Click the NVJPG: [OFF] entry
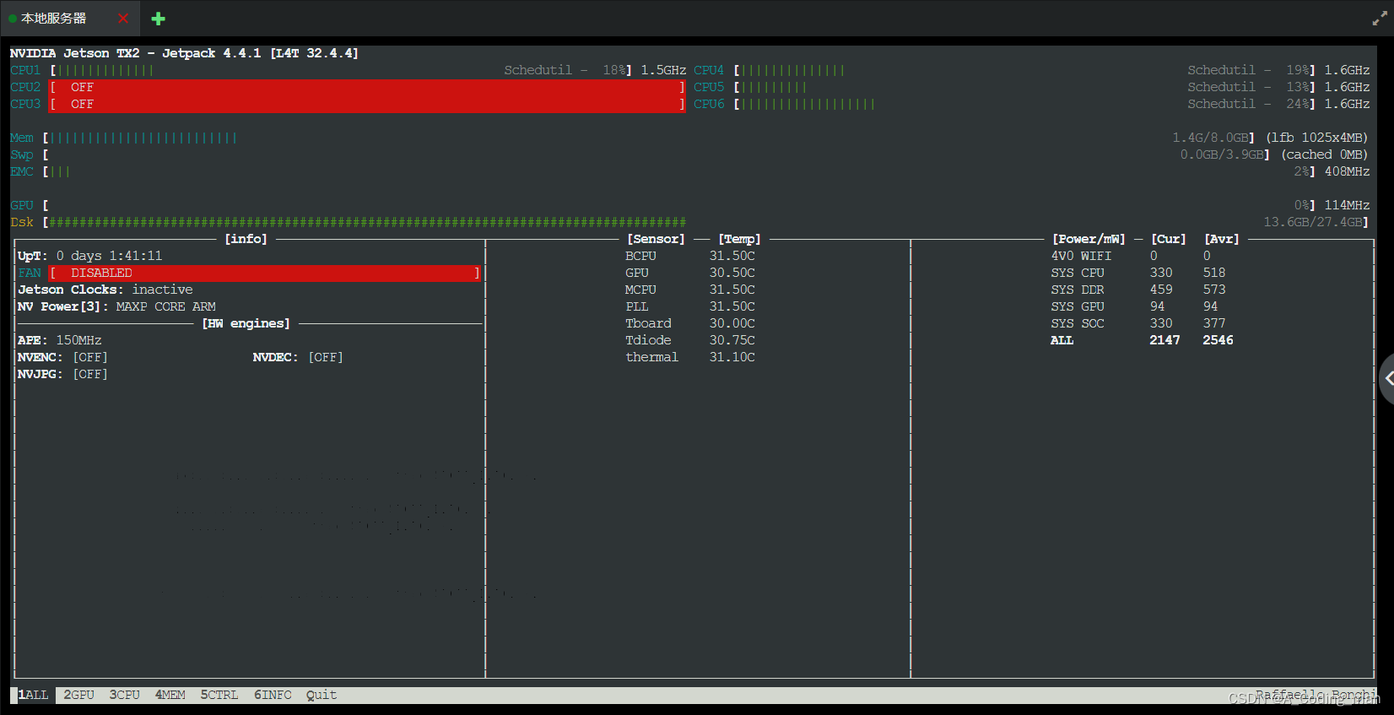 62,374
